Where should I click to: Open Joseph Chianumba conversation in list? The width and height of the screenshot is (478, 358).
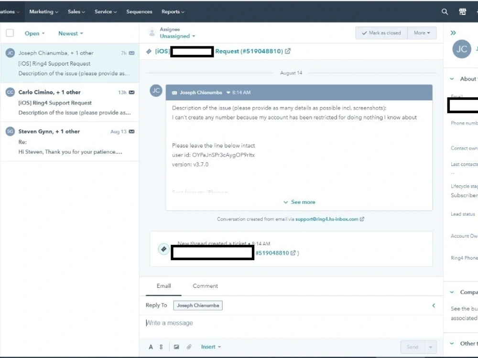pyautogui.click(x=70, y=63)
